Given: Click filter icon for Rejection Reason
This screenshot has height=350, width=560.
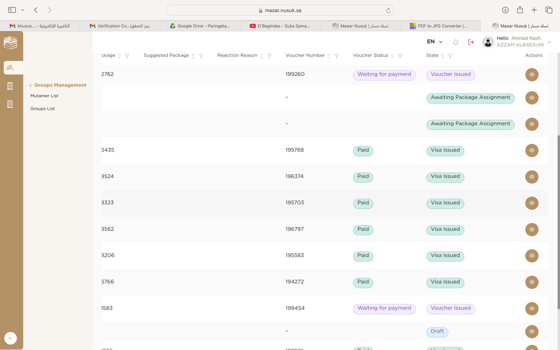Looking at the screenshot, I should 269,56.
